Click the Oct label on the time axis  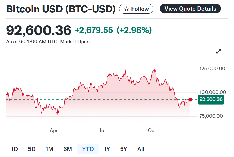coord(152,130)
